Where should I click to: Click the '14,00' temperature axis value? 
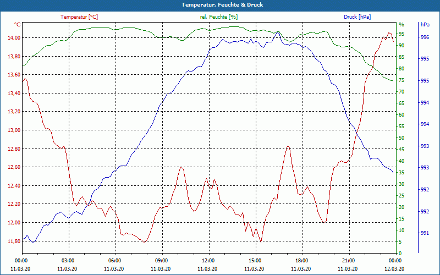point(14,38)
